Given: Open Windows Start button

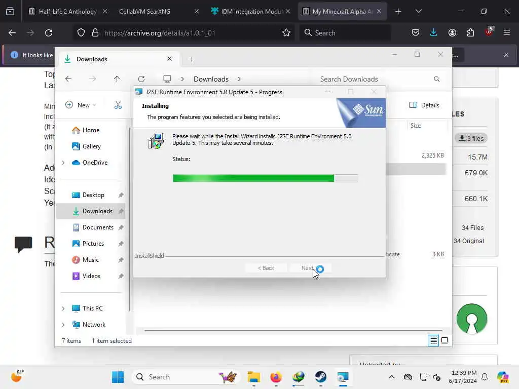Looking at the screenshot, I should 118,377.
